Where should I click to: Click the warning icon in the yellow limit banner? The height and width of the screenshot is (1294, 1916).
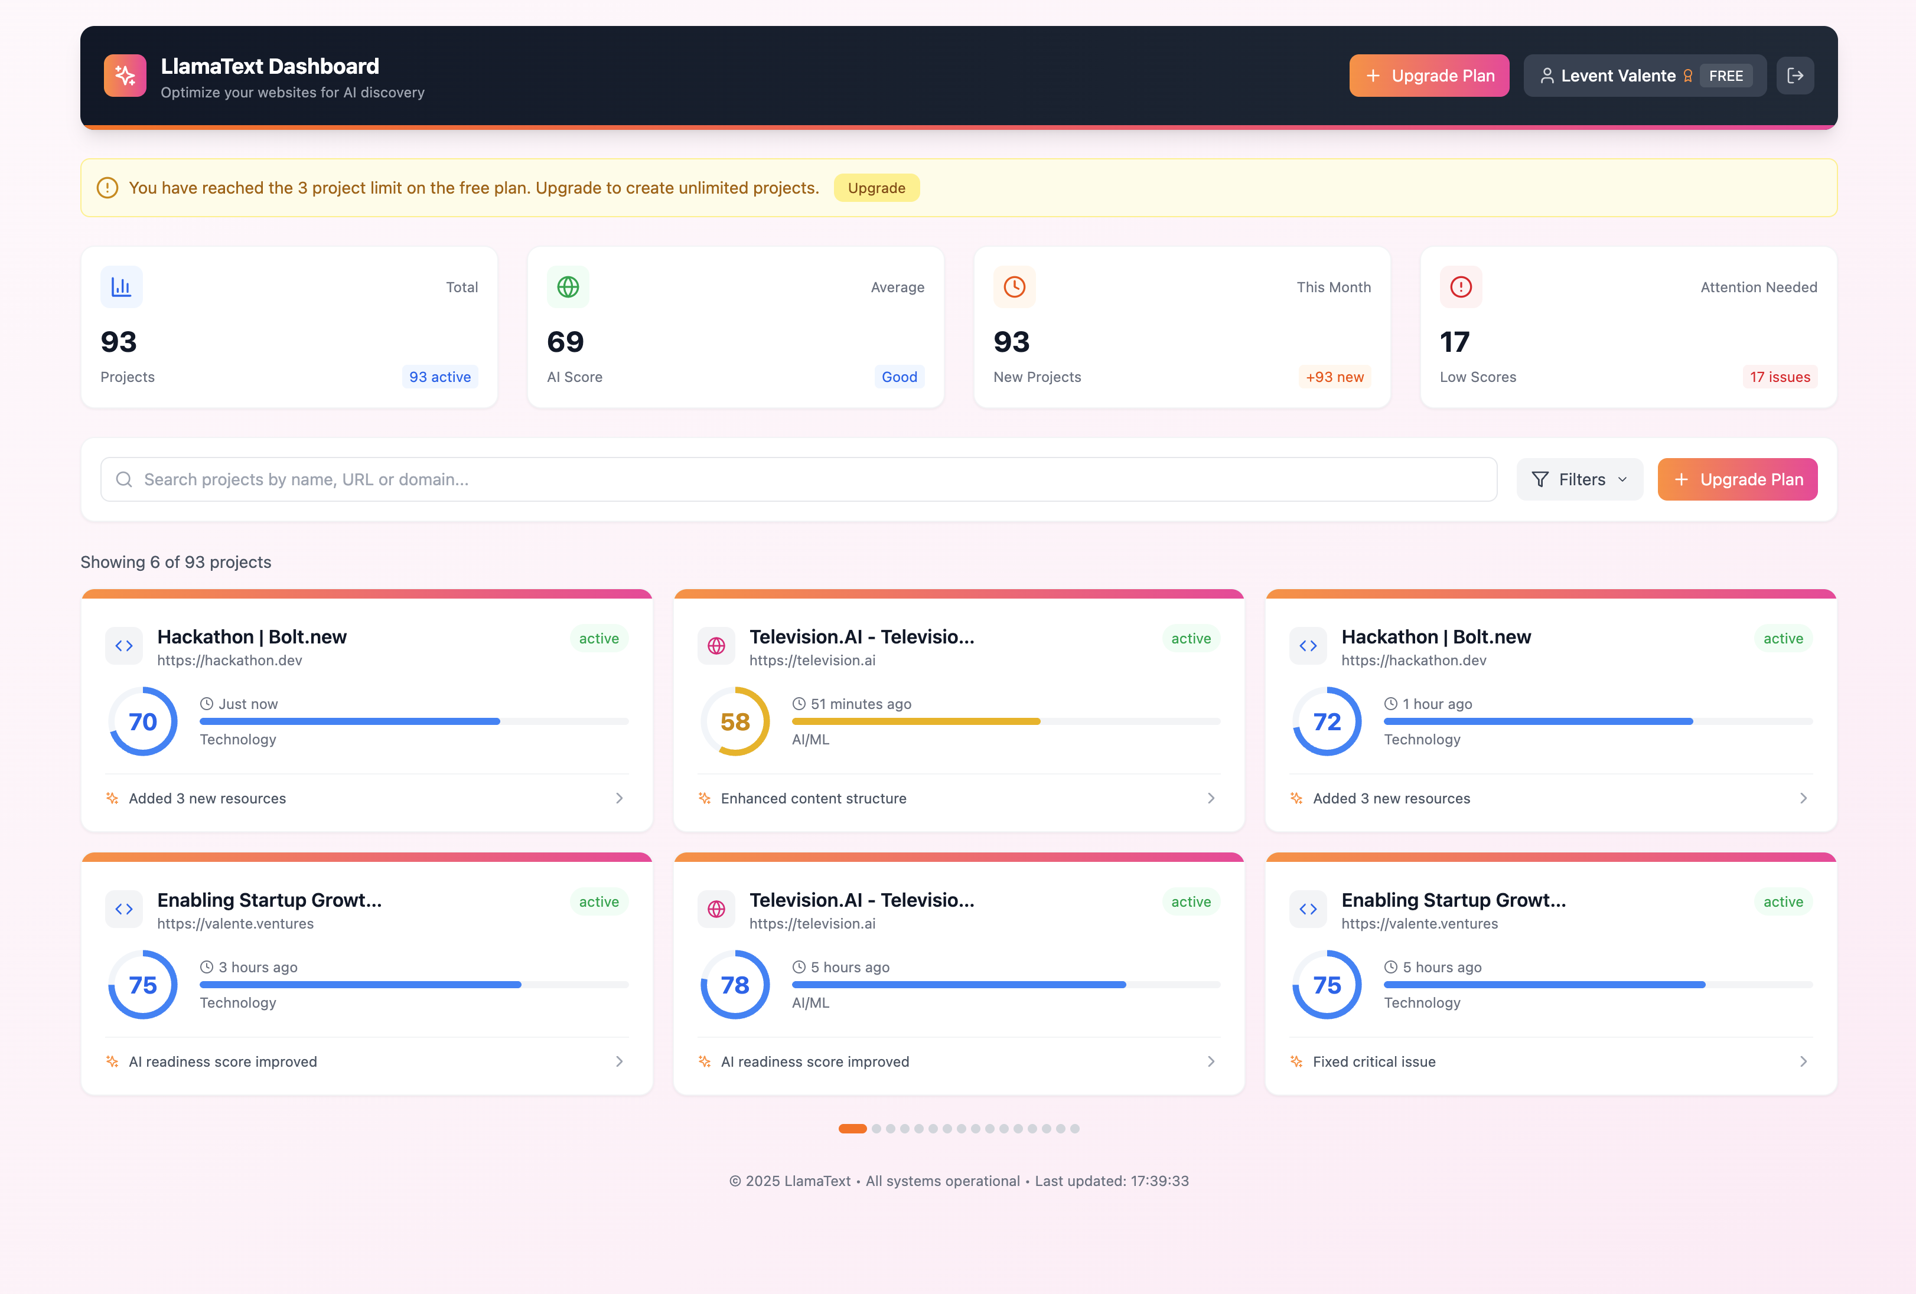pos(107,188)
